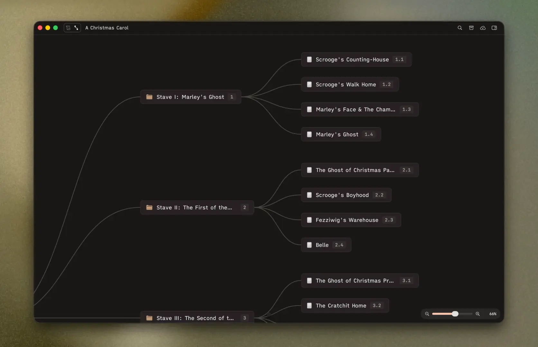
Task: Collapse Stave I: Marley's Ghost branch
Action: tap(190, 97)
